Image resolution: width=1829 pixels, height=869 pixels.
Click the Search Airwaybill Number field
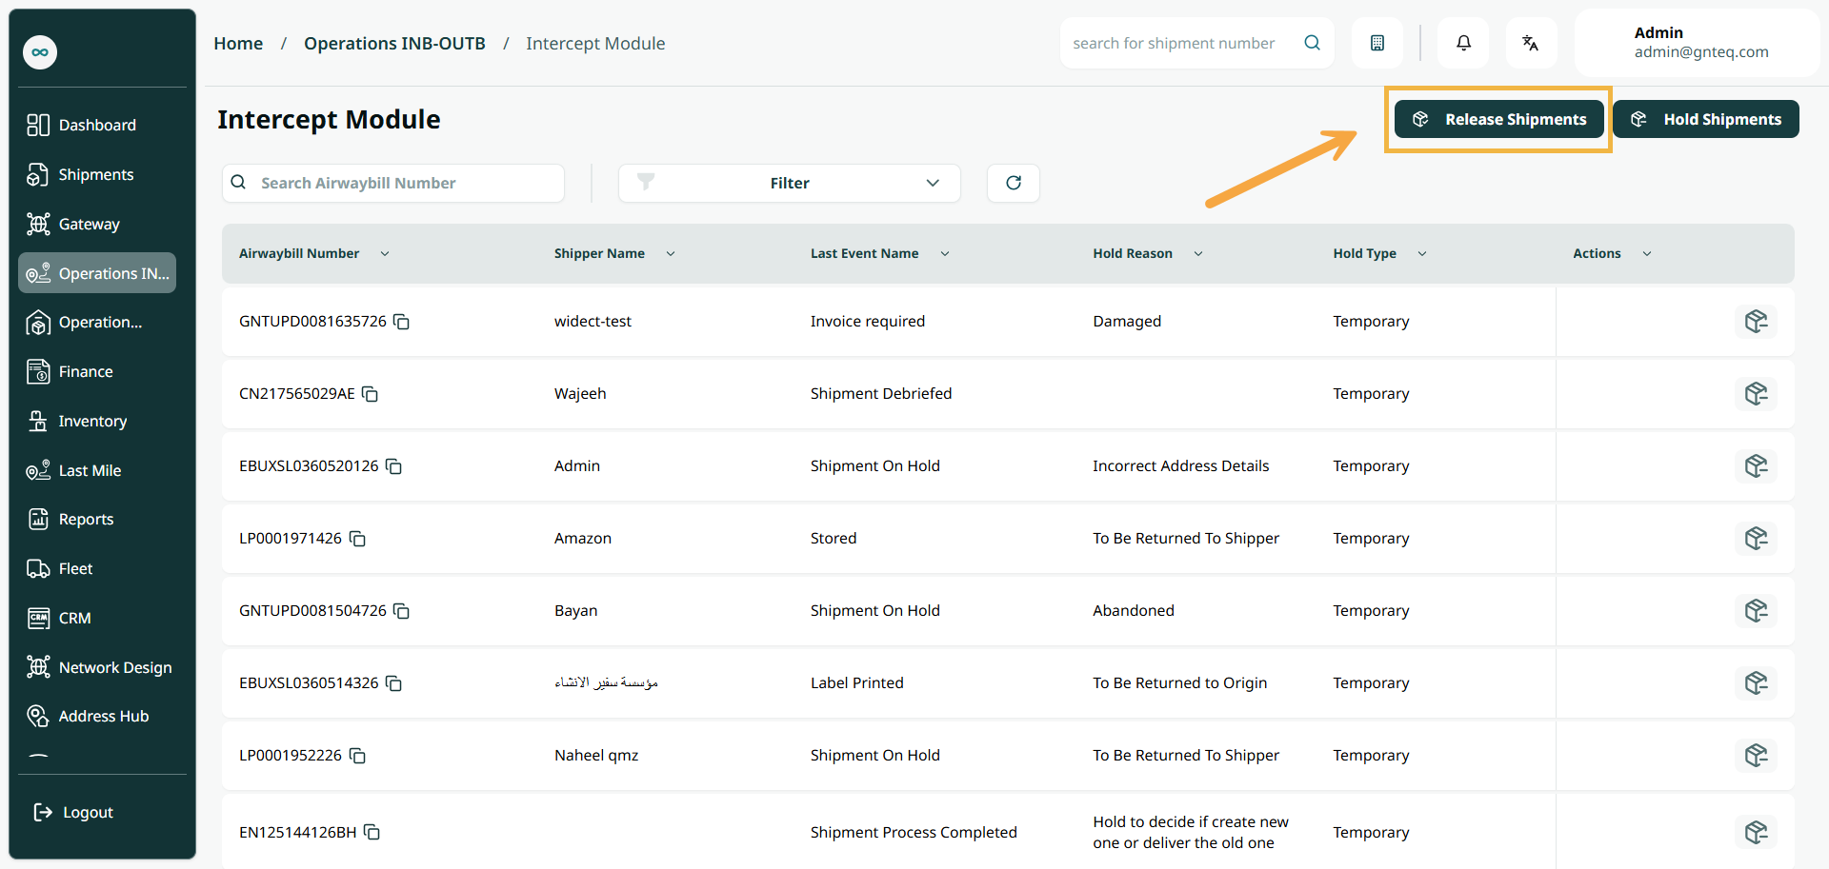[x=393, y=183]
